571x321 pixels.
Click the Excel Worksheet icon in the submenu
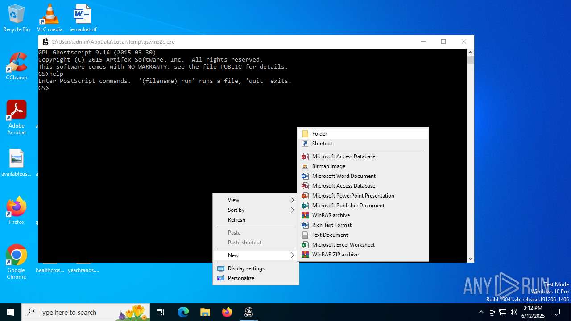305,245
